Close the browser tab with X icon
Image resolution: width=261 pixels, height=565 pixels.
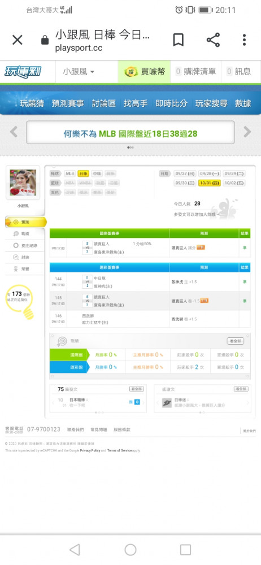click(x=18, y=40)
